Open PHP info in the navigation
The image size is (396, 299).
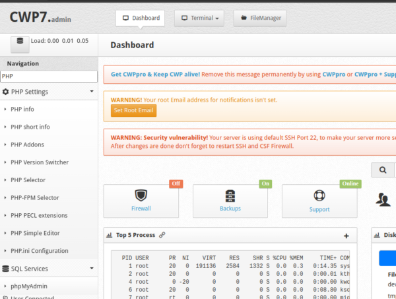(22, 109)
